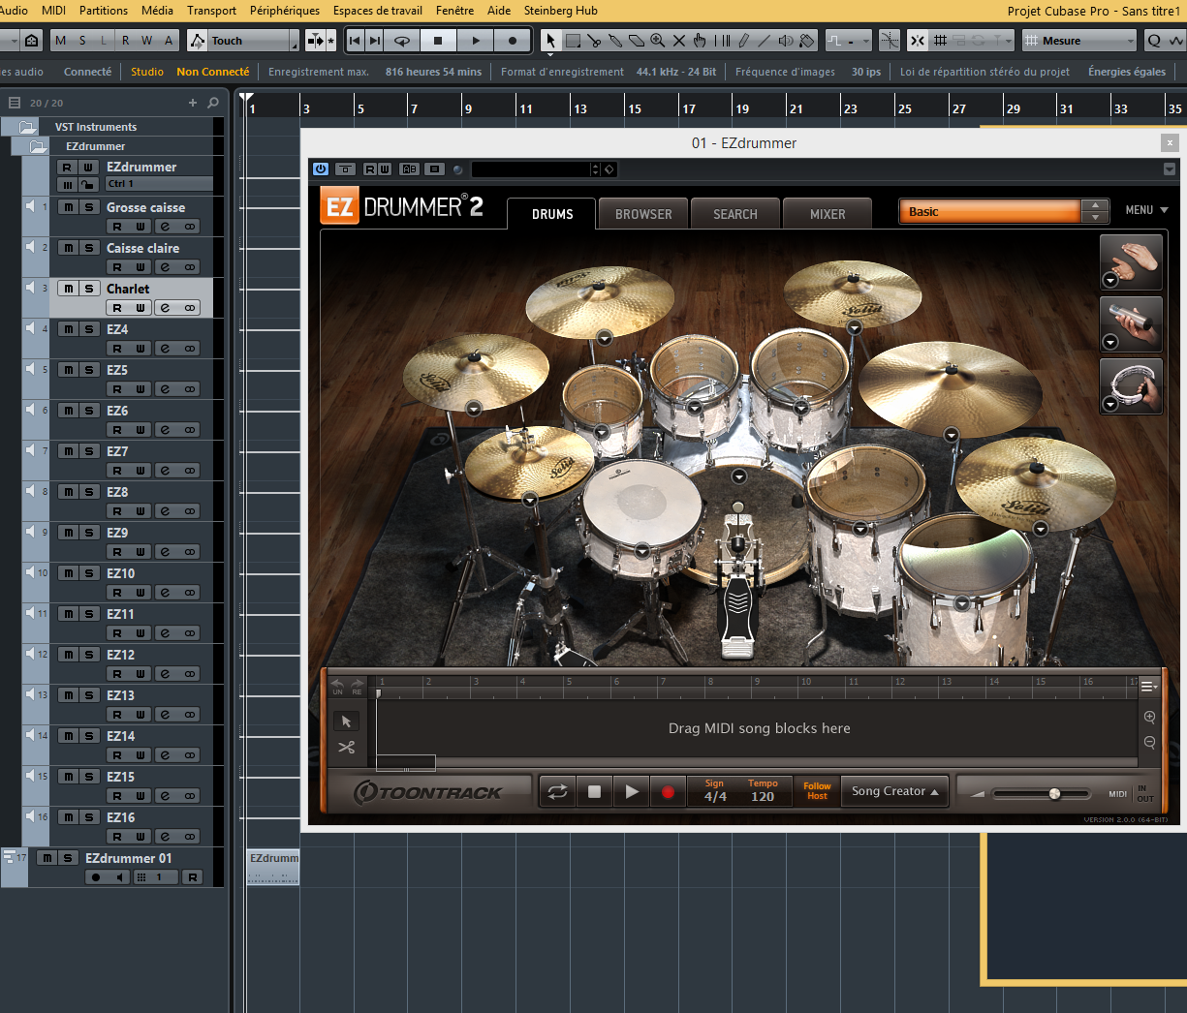The height and width of the screenshot is (1013, 1187).
Task: Click the Cubase toolbar Record button
Action: 513,41
